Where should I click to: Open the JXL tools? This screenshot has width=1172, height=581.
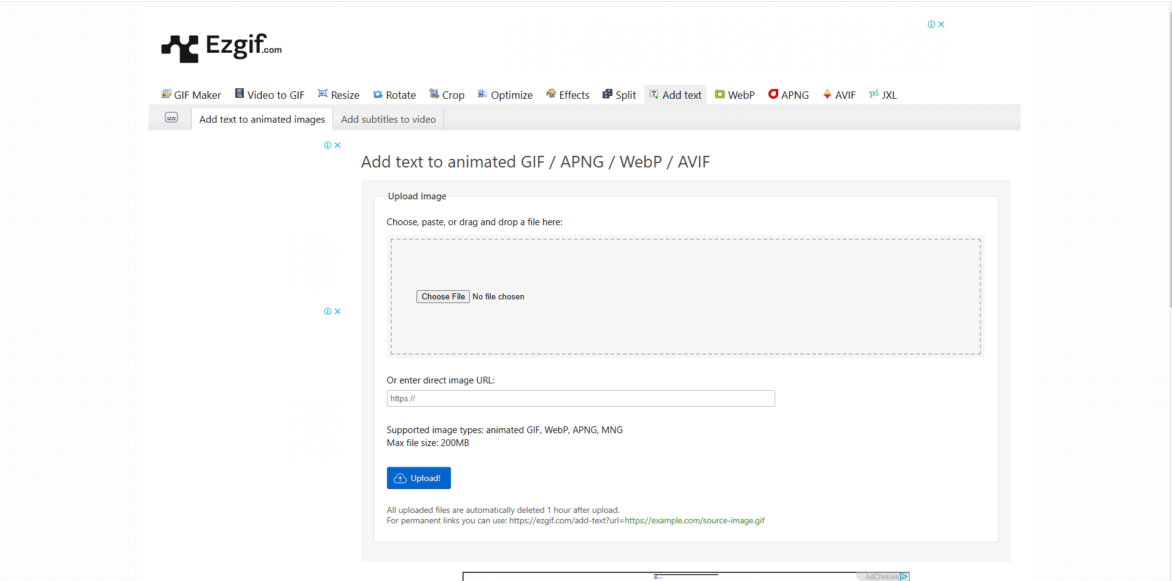[x=883, y=94]
